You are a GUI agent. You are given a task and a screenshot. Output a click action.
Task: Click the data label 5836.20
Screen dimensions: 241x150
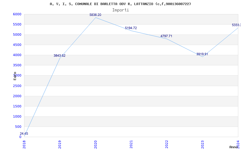pos(95,15)
